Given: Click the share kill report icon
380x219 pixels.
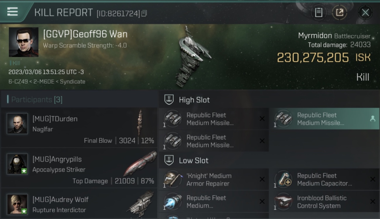Looking at the screenshot, I should coord(340,13).
